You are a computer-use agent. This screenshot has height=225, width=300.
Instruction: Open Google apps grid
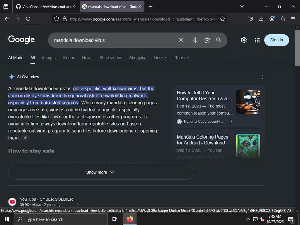(257, 40)
